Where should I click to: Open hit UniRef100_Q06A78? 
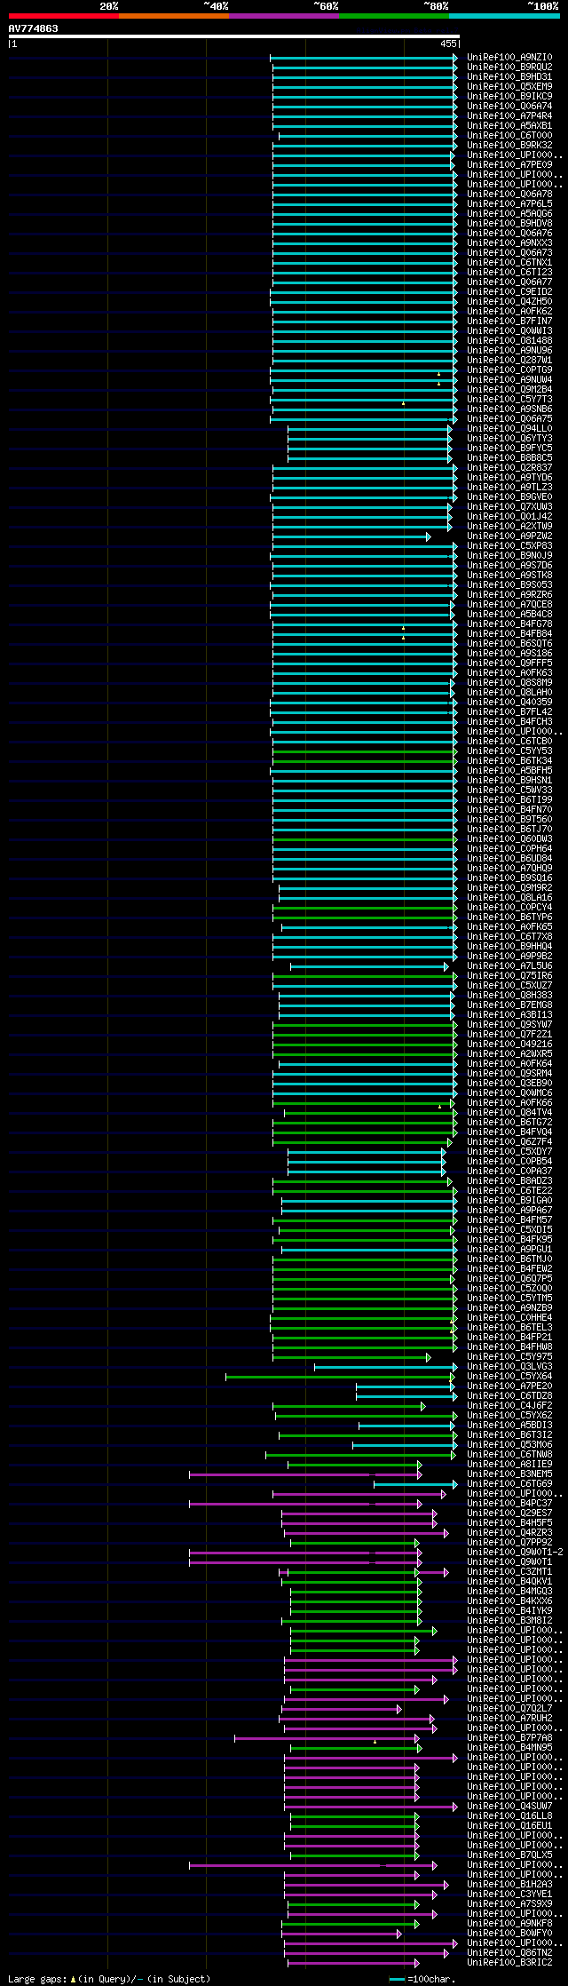click(509, 195)
